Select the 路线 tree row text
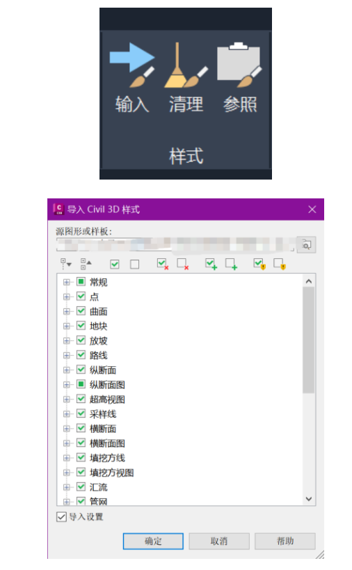 (x=99, y=355)
